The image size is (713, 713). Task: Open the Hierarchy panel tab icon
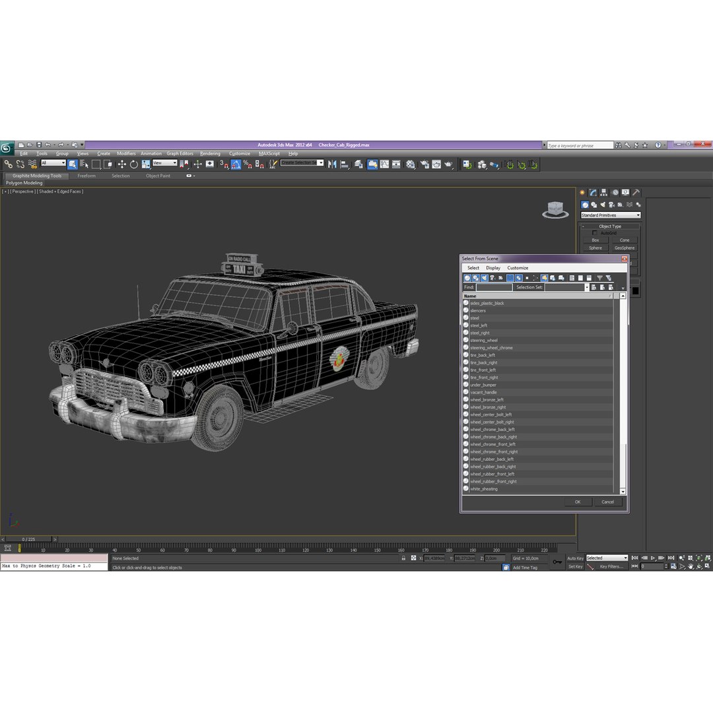604,193
